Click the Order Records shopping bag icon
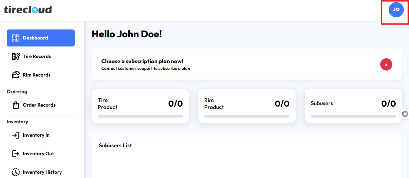This screenshot has height=178, width=409. point(16,105)
